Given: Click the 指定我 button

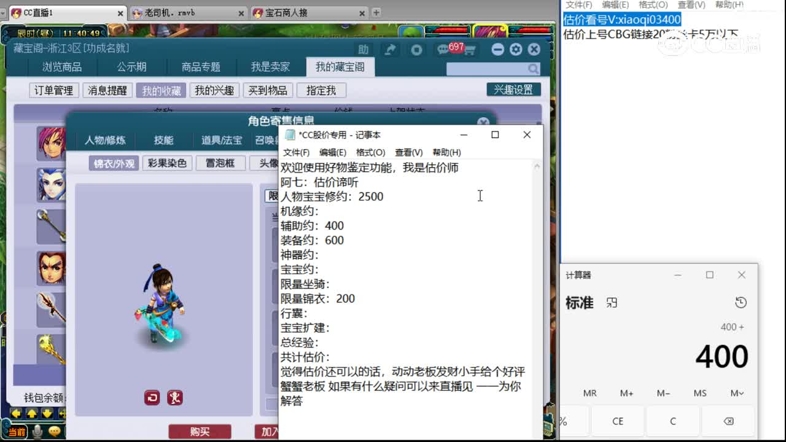Looking at the screenshot, I should 321,90.
